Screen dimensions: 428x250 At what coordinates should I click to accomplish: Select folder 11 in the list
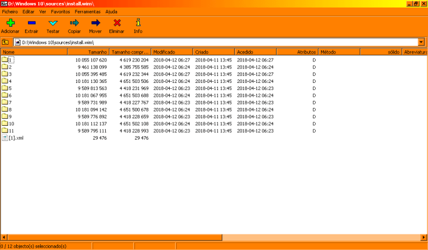[11, 131]
